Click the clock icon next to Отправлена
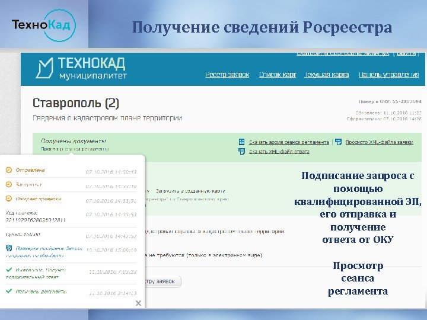The height and width of the screenshot is (320, 427). click(x=9, y=170)
